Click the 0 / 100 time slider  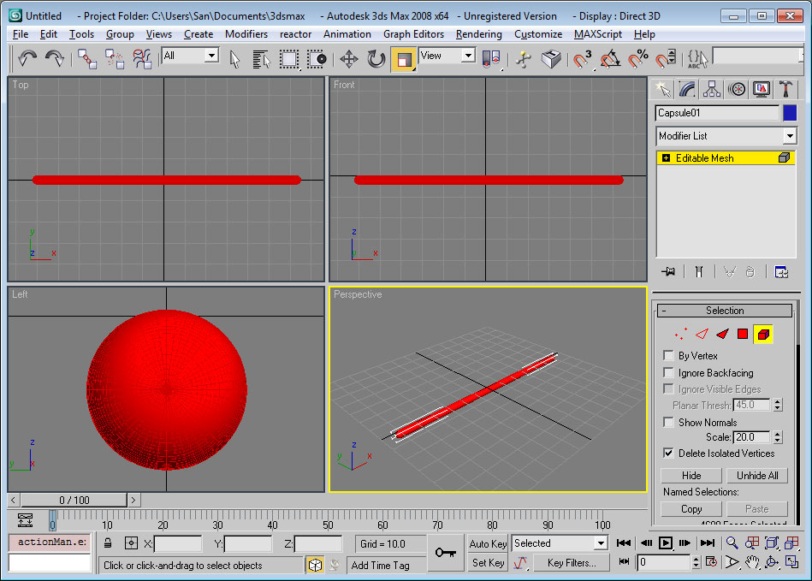tap(74, 501)
